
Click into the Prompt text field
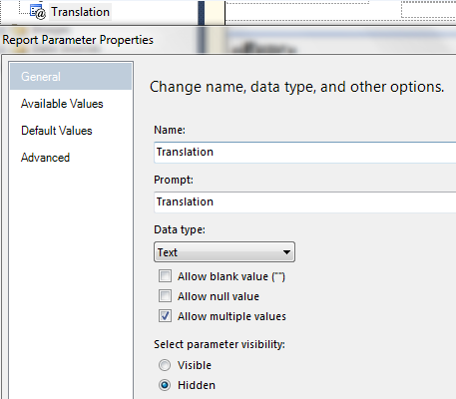pos(304,202)
